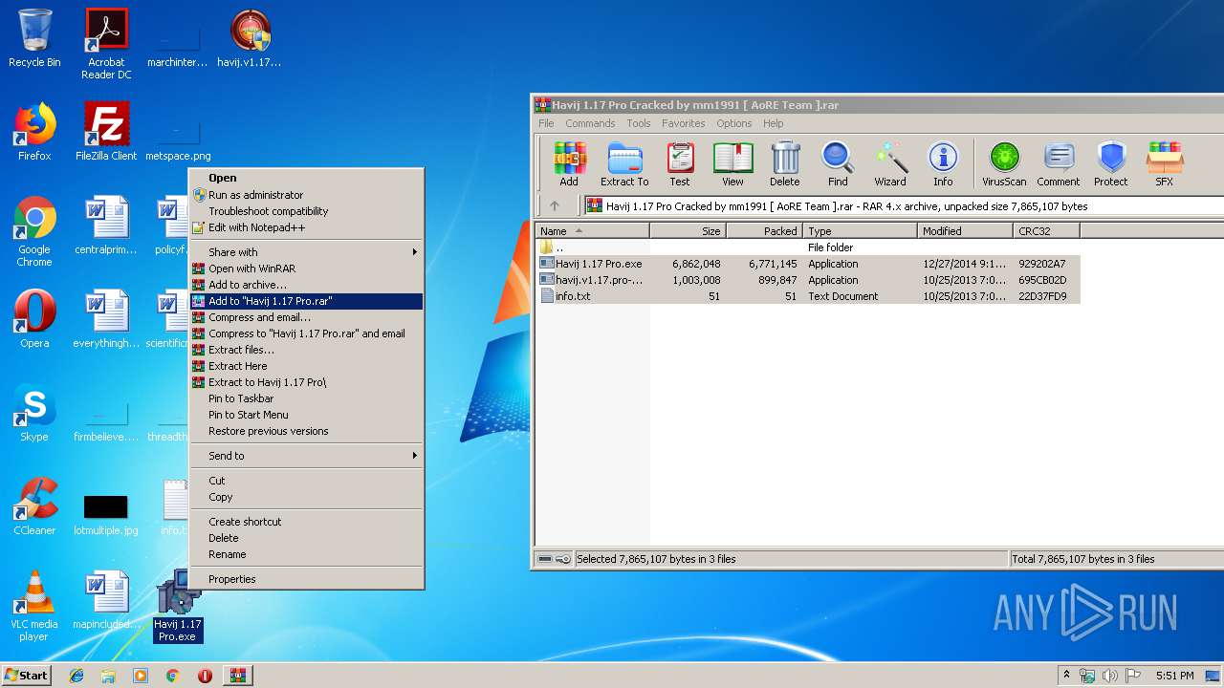Select the havij.v1.17 desktop icon
This screenshot has width=1224, height=688.
click(250, 38)
